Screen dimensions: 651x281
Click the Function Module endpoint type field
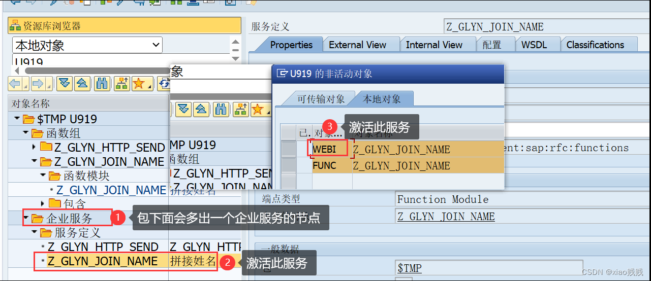pyautogui.click(x=522, y=199)
